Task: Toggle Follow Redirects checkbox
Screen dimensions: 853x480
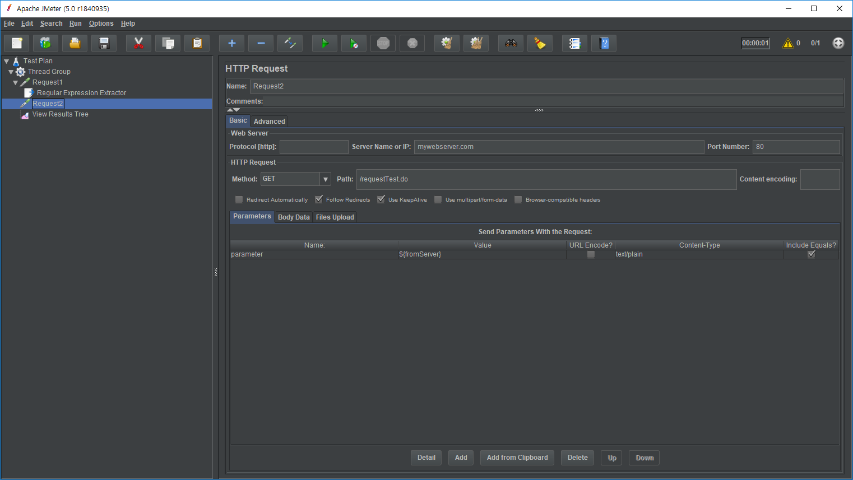Action: point(319,199)
